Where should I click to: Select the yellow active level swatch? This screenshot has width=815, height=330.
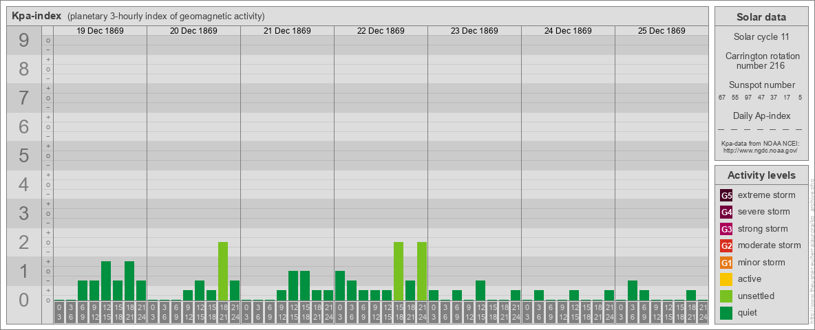726,279
